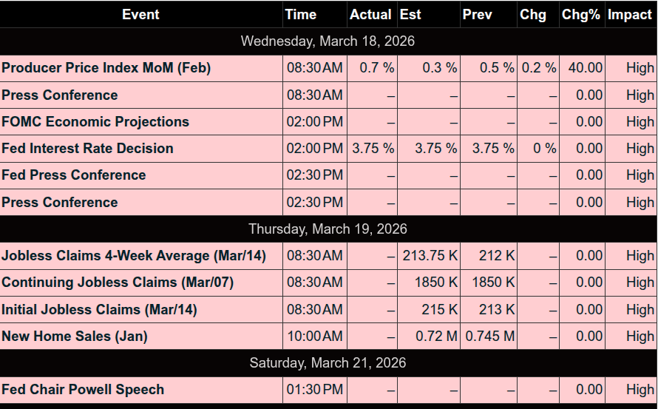658x409 pixels.
Task: Open Producer Price Index MoM (Feb) event
Action: [106, 68]
